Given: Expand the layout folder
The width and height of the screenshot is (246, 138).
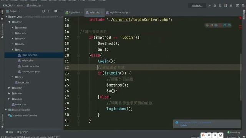Looking at the screenshot, I should point(12,38).
